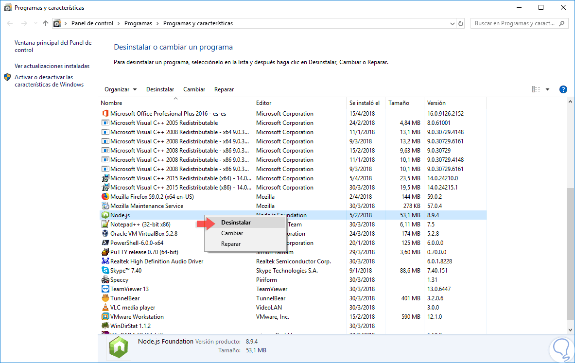Click the Visual C++ 2005 Redistributable icon
This screenshot has height=363, width=575.
[105, 123]
